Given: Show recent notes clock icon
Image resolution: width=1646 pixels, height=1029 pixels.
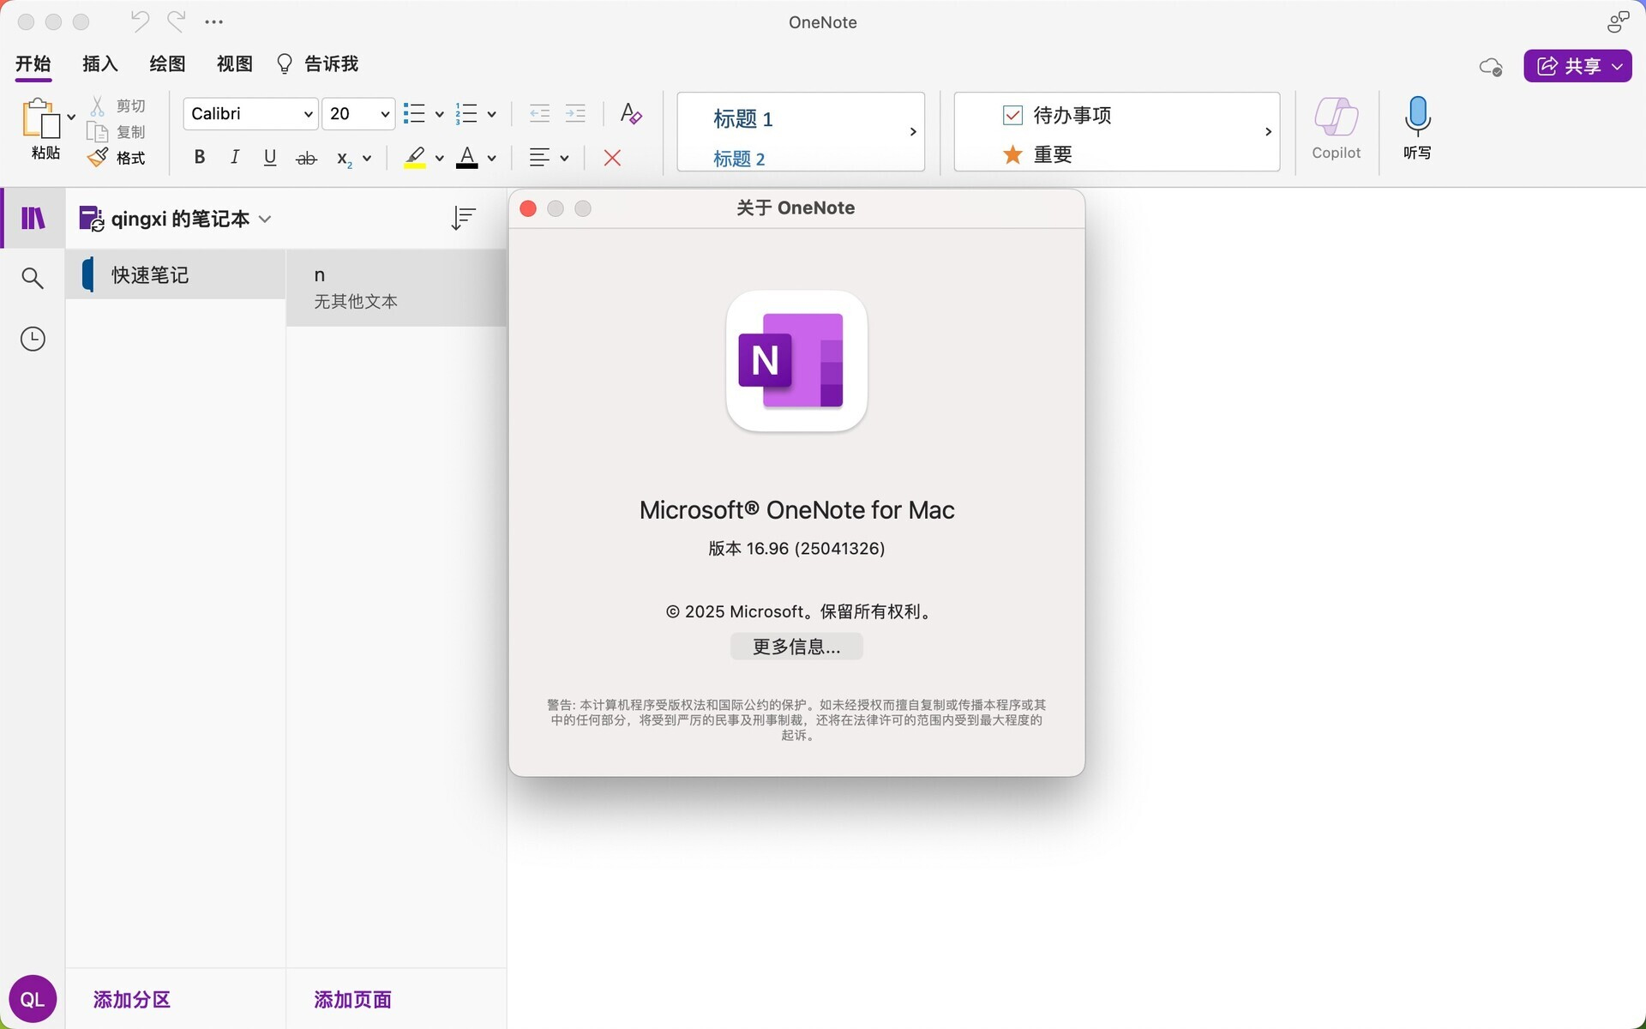Looking at the screenshot, I should click(x=33, y=339).
